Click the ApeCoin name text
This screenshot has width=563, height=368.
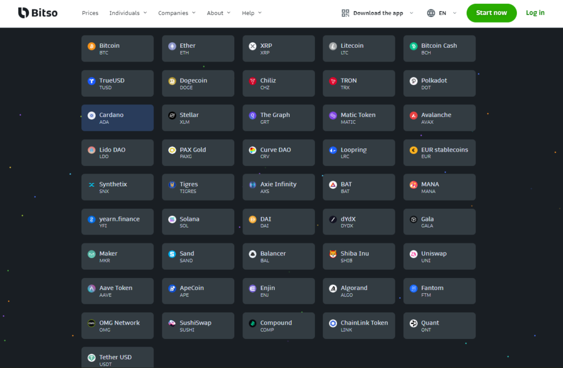click(x=191, y=288)
